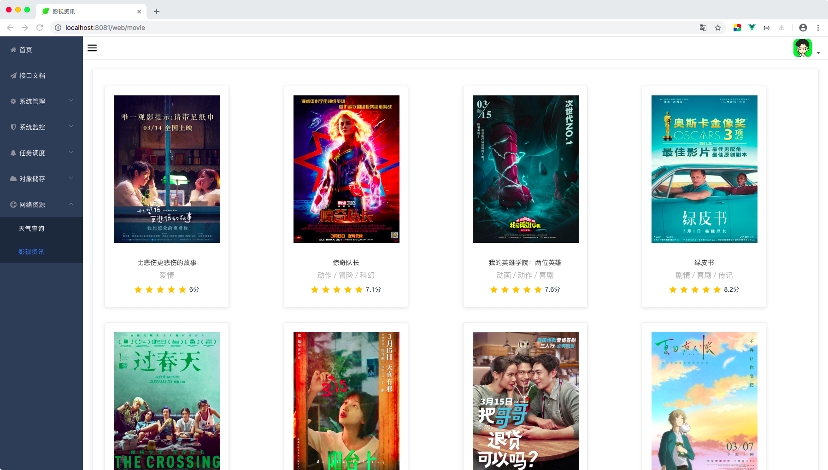The height and width of the screenshot is (470, 828).
Task: Click movie title 比悲伤更悲伤的故事
Action: (167, 263)
